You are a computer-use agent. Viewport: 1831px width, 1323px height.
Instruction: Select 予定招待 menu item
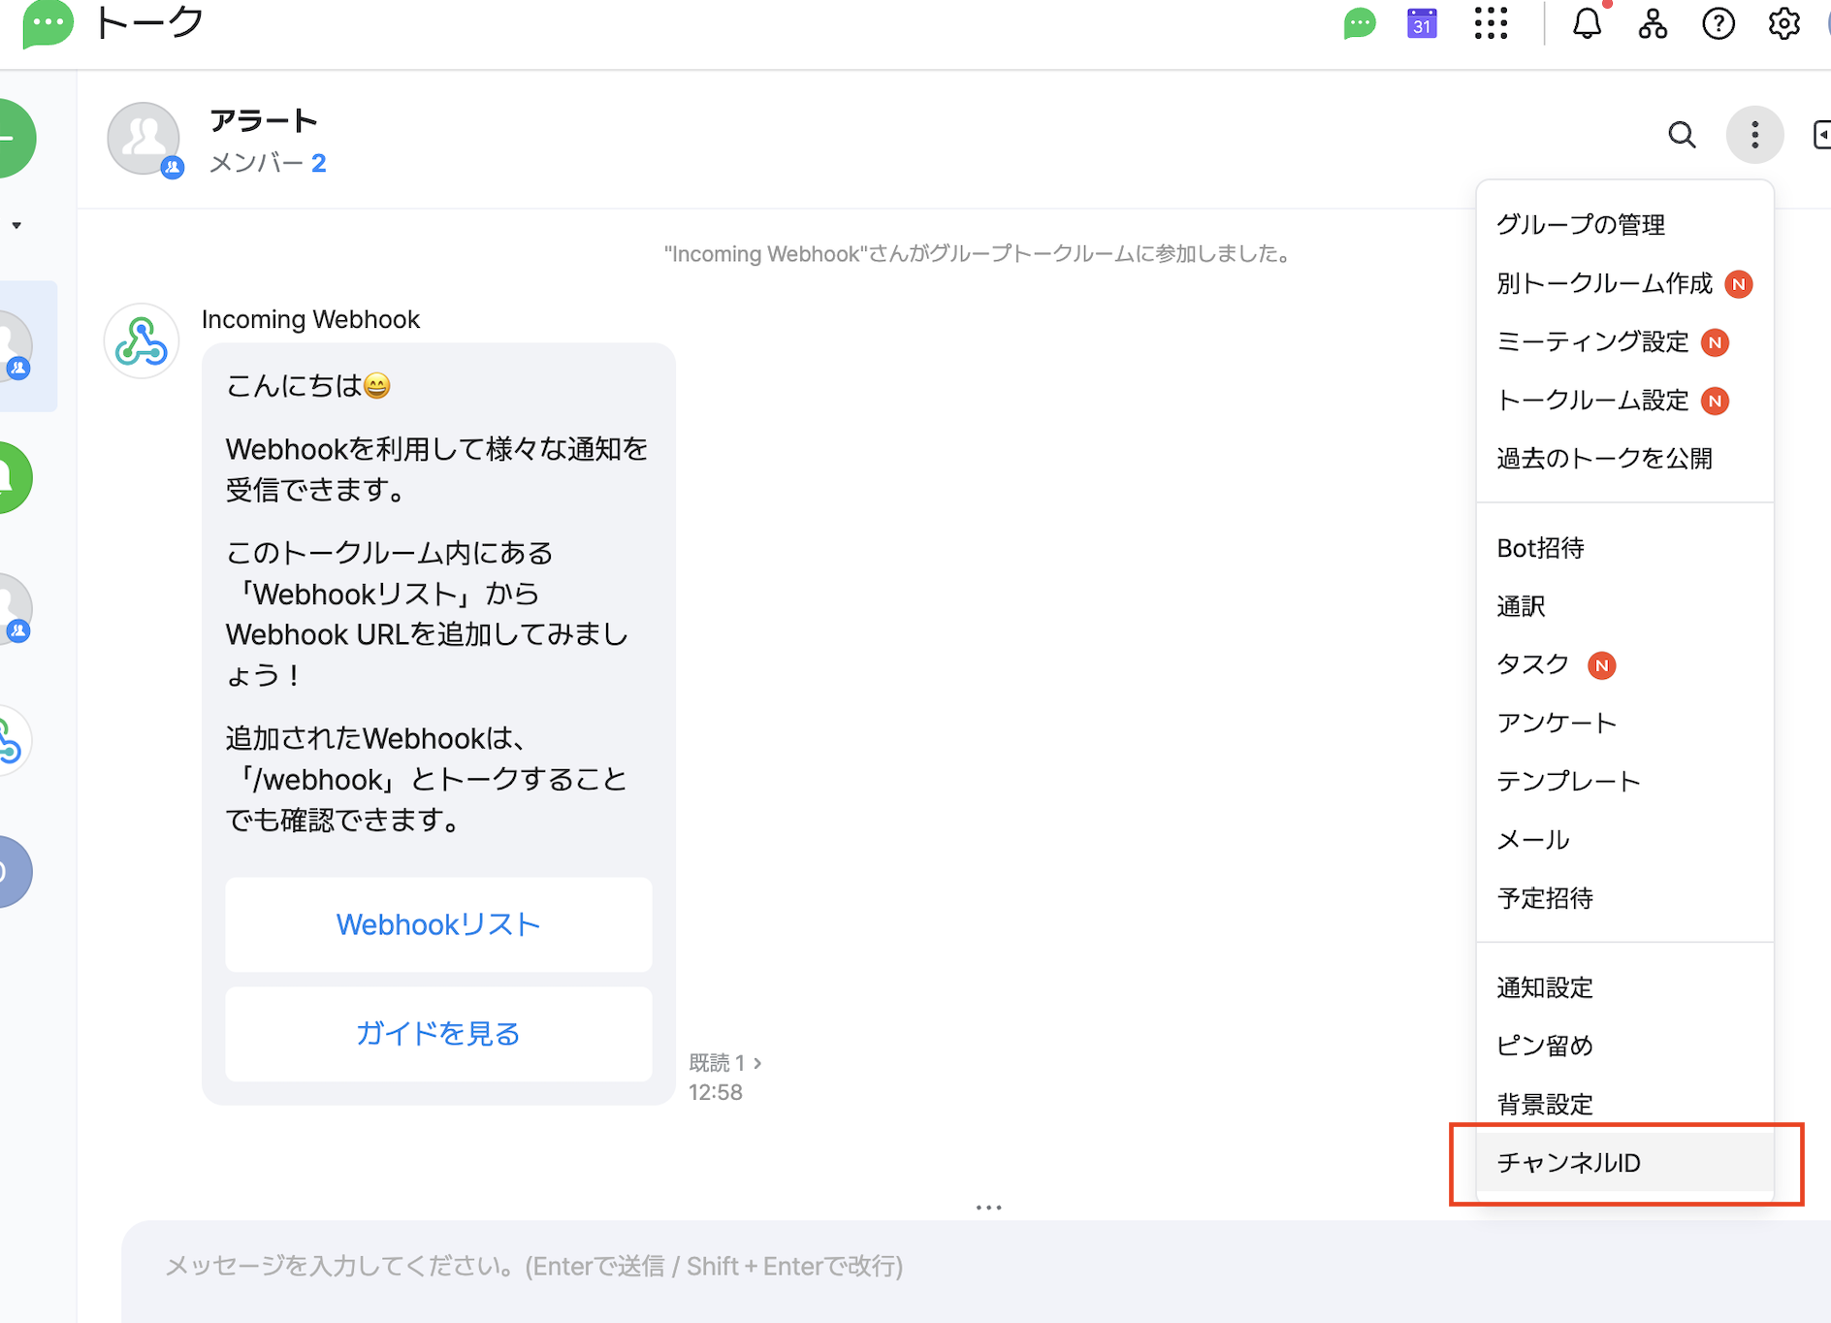coord(1624,898)
